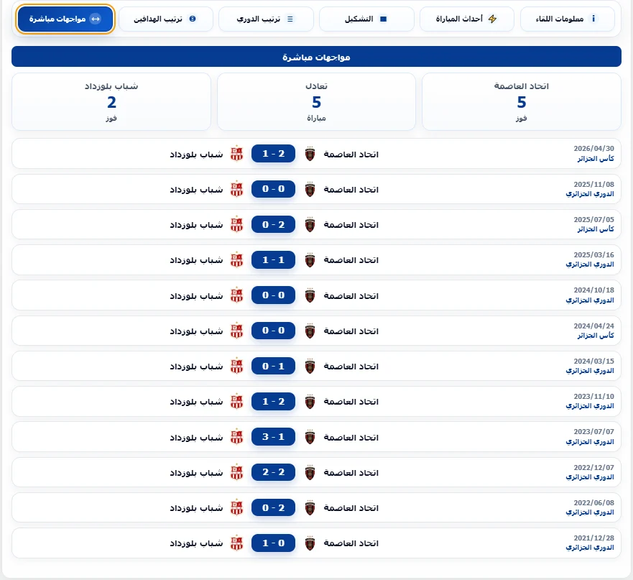Click the 3 - 1 score on 2023/07/07
633x580 pixels.
click(x=273, y=436)
